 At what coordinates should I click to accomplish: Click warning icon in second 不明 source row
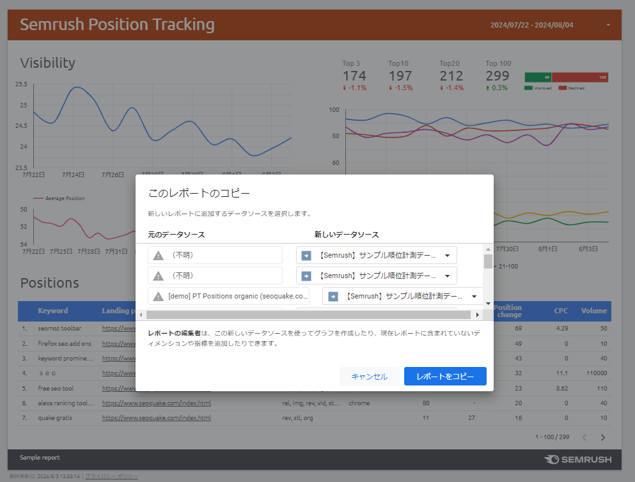point(159,276)
